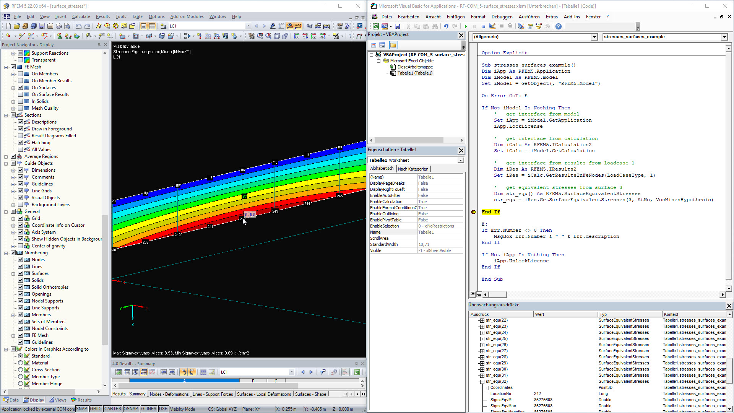This screenshot has width=734, height=413.
Task: Pause the macro with the Break icon
Action: [474, 26]
